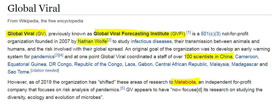274x104 pixels.
Task: Open the Republic of the Congo link
Action: [98, 64]
